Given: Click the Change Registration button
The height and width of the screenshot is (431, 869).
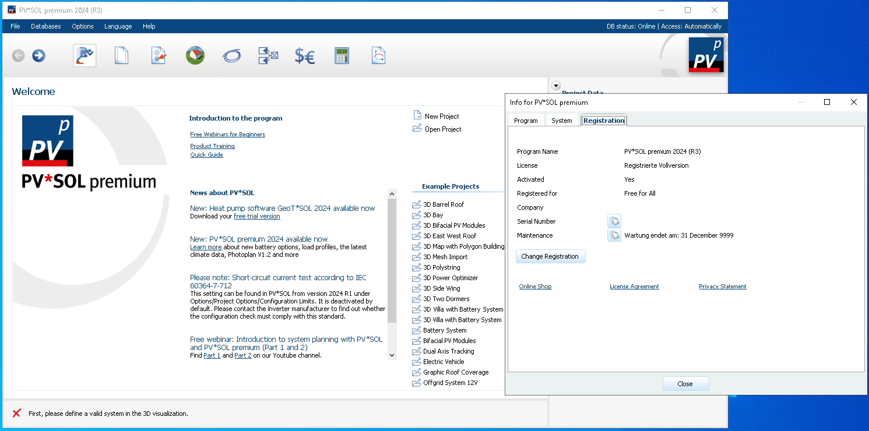Looking at the screenshot, I should pyautogui.click(x=550, y=256).
